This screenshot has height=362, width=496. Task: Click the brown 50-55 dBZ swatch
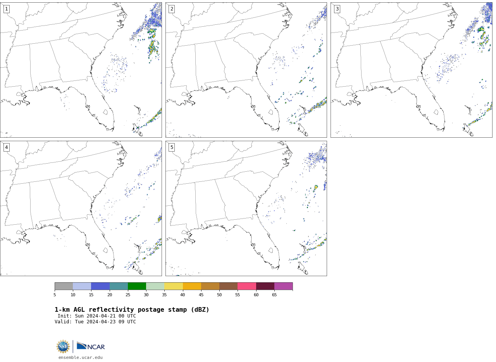pos(228,286)
